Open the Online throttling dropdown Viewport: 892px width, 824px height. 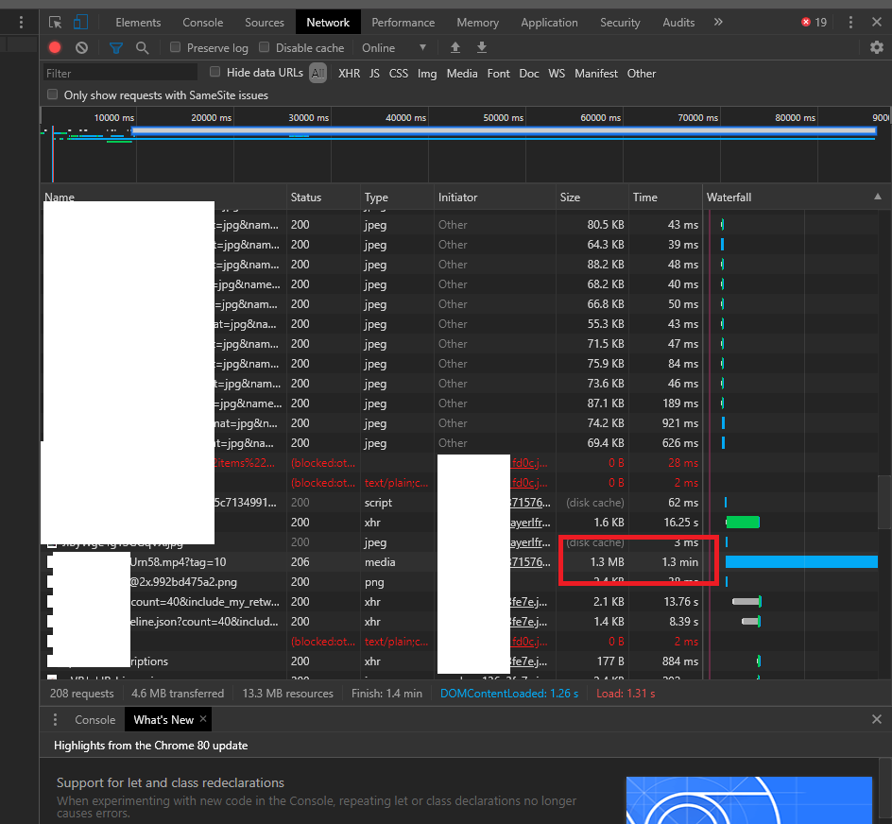(x=393, y=48)
